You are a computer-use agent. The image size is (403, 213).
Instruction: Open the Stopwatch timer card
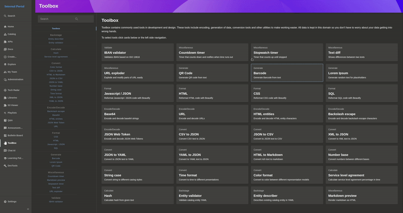click(x=287, y=52)
